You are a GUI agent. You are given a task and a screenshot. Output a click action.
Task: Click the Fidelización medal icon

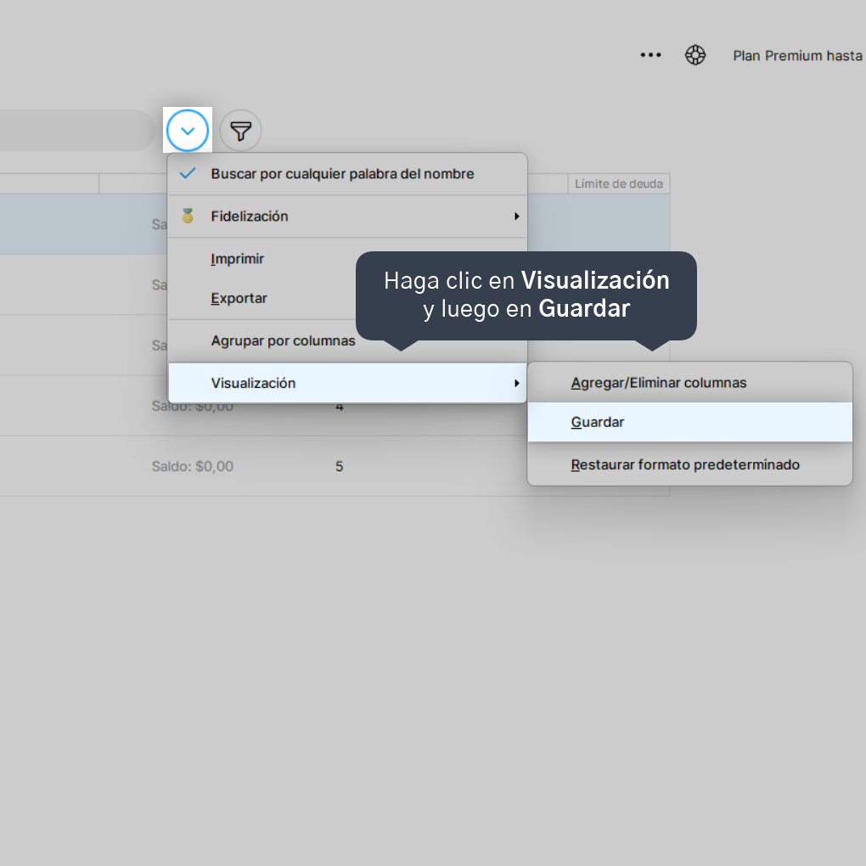click(x=188, y=216)
